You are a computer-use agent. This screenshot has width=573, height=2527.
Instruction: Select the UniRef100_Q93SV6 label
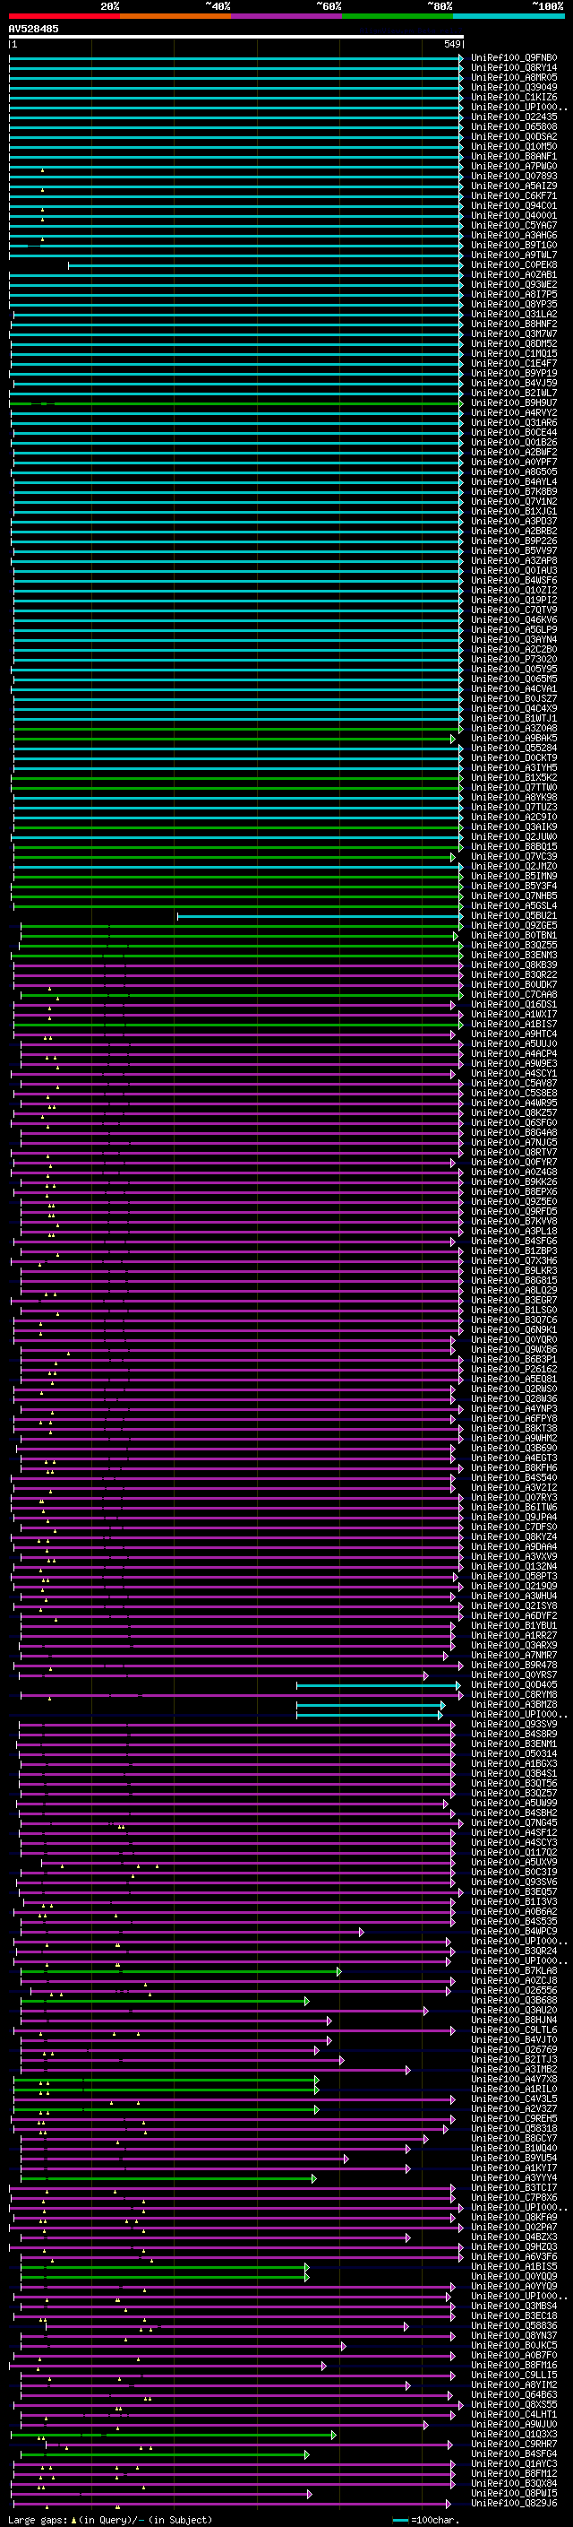tap(514, 1882)
